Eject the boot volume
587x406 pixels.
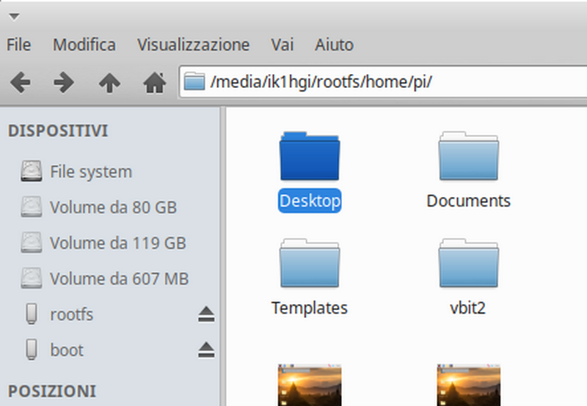(x=206, y=350)
